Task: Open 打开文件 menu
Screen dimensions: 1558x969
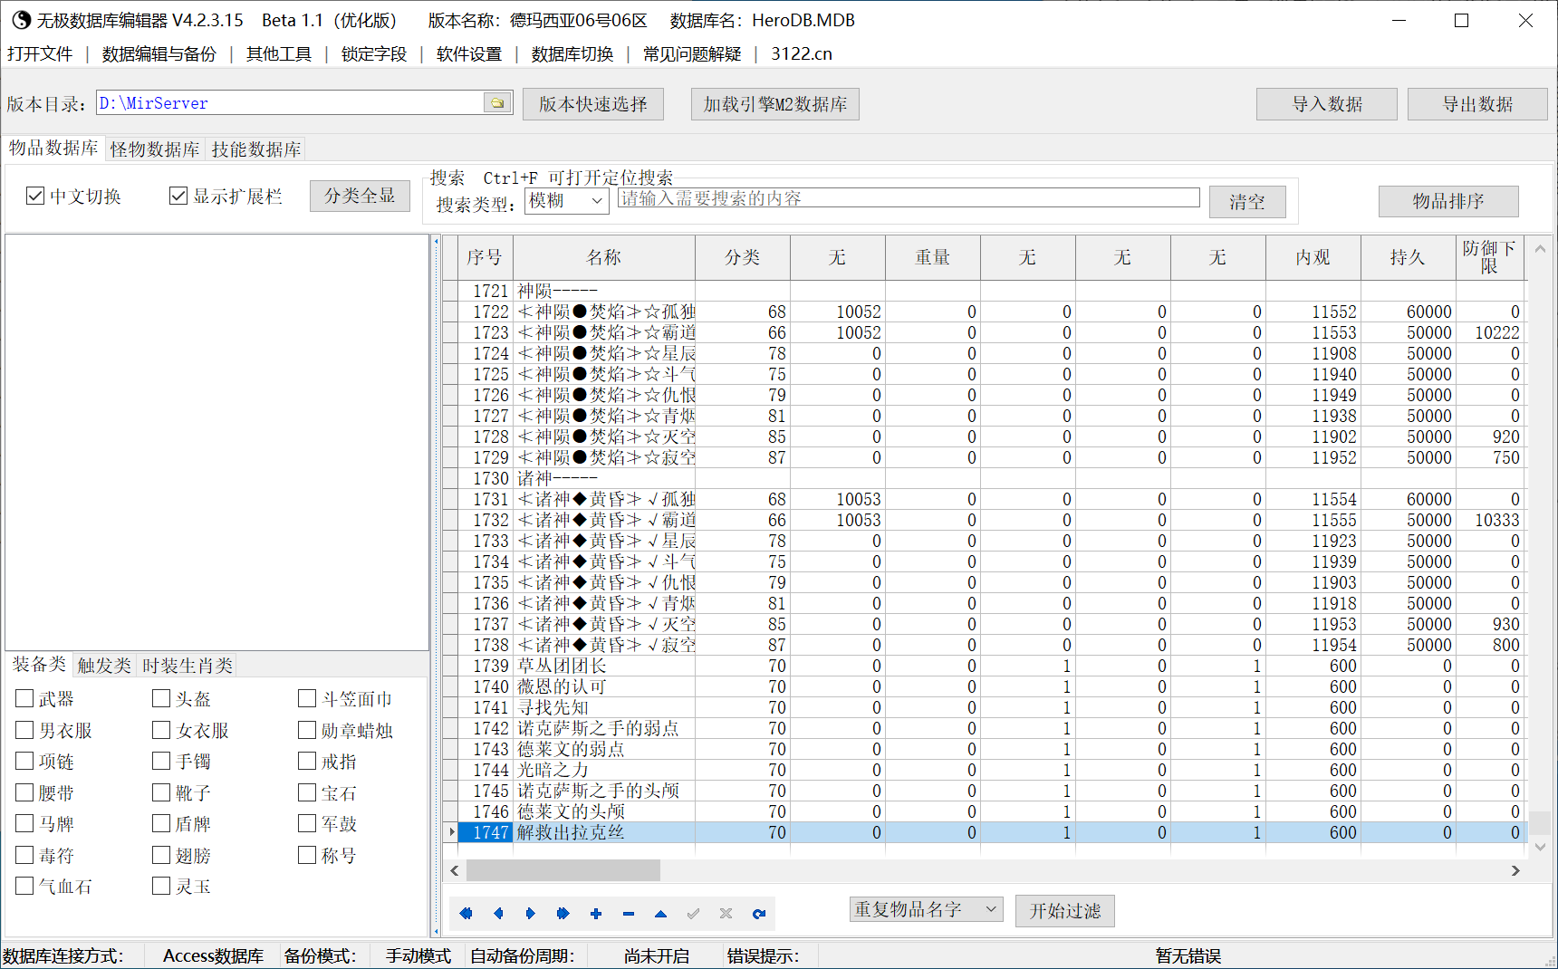Action: pyautogui.click(x=40, y=53)
